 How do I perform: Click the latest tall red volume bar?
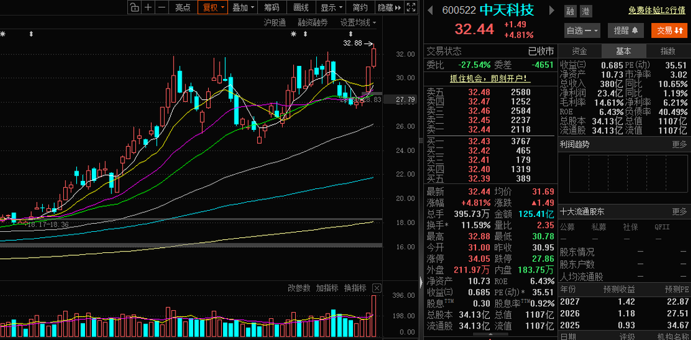tap(374, 316)
